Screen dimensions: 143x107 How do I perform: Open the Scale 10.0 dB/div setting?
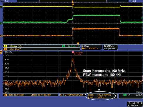point(41,95)
